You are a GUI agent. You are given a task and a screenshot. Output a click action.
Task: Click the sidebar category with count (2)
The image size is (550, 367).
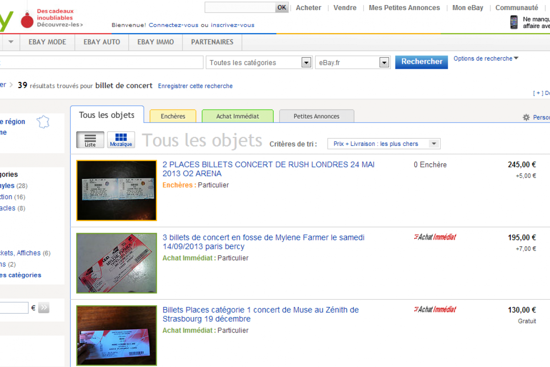(x=8, y=264)
